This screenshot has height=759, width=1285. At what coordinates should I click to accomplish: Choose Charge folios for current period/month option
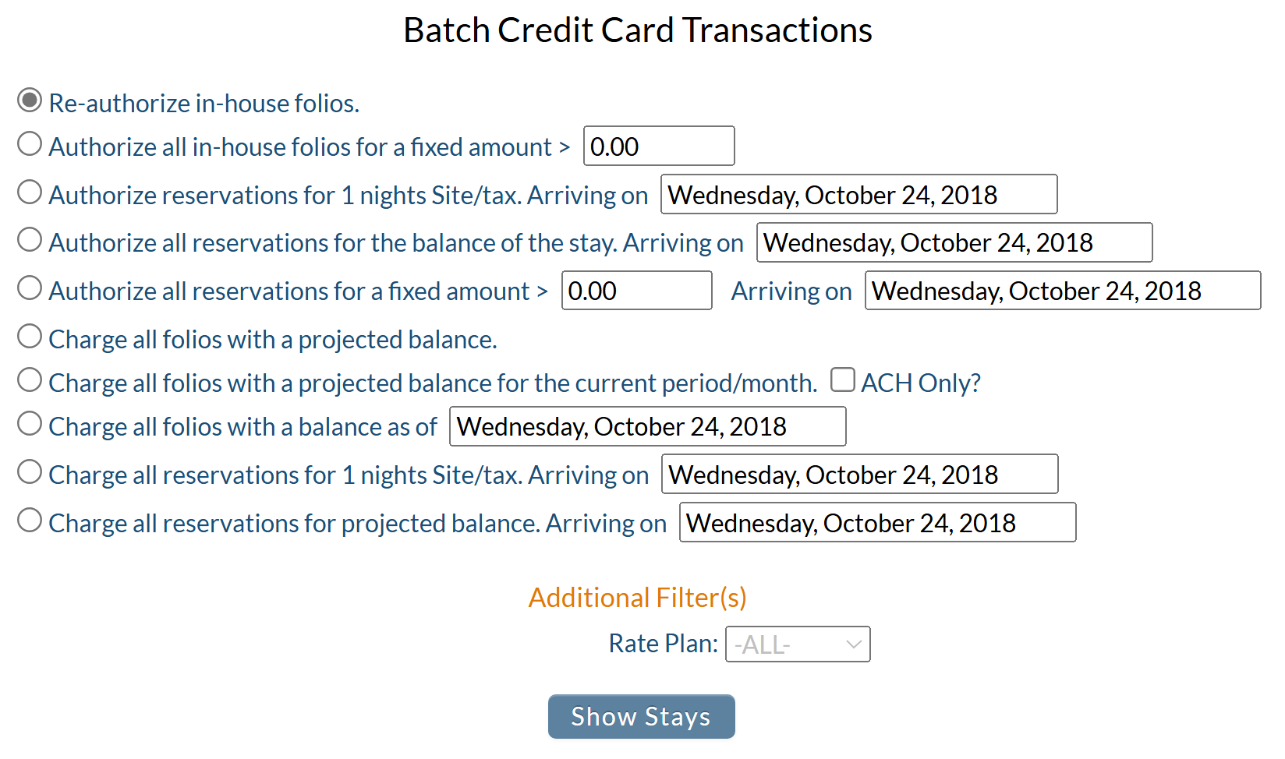[30, 379]
